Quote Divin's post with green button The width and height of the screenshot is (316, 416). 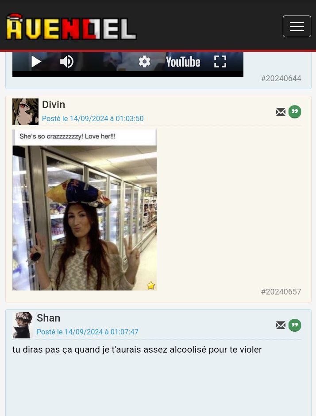pos(295,112)
